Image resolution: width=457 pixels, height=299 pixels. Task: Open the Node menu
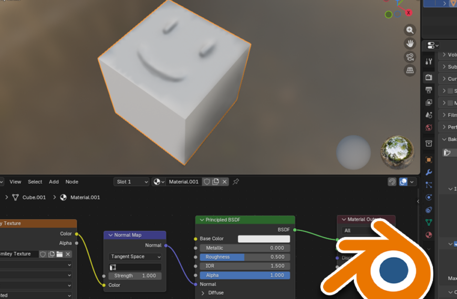(x=71, y=181)
